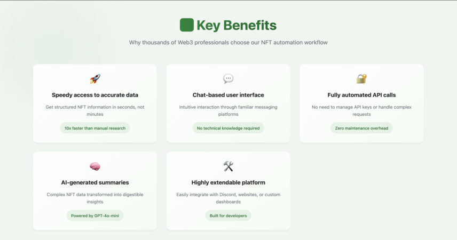Click 'Fully automated API calls' heading
Screen dimensions: 457x240
[361, 95]
